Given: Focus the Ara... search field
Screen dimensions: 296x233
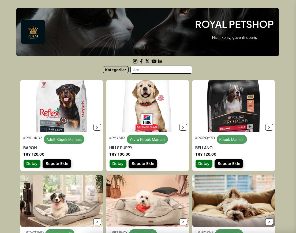Looking at the screenshot, I should pos(162,70).
